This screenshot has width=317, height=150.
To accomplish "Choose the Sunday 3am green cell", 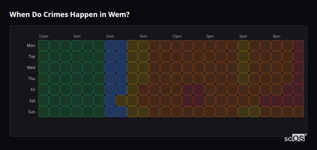I will 77,112.
